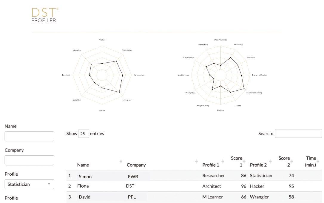The width and height of the screenshot is (324, 203).
Task: Sort by Time (min.) column arrows
Action: 318,161
